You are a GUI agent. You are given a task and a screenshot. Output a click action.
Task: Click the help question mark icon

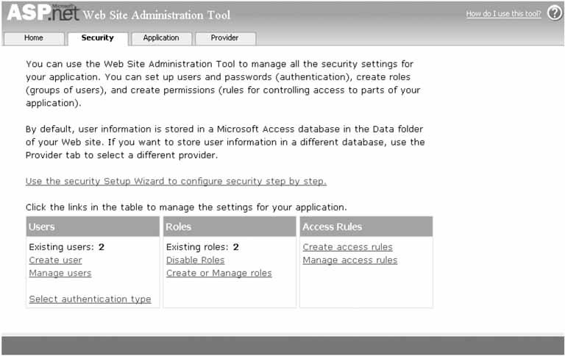tap(554, 13)
